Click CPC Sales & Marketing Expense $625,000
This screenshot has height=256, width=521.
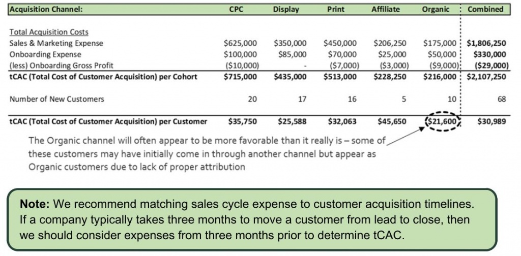(x=240, y=43)
